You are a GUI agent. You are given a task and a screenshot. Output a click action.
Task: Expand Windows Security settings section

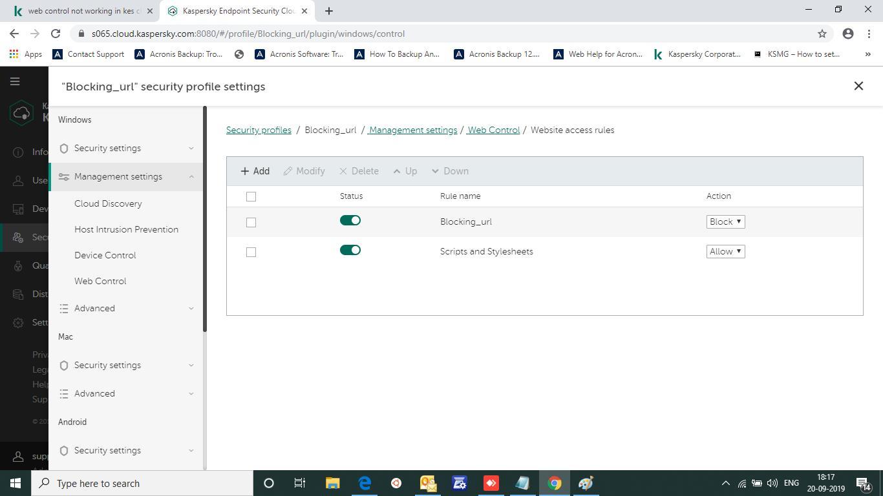(x=127, y=148)
